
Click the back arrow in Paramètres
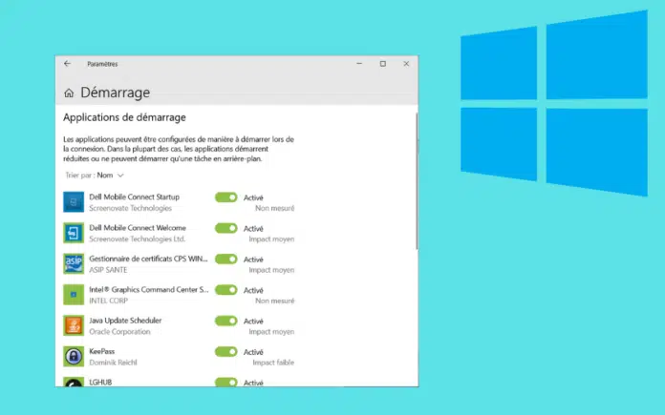[x=67, y=64]
